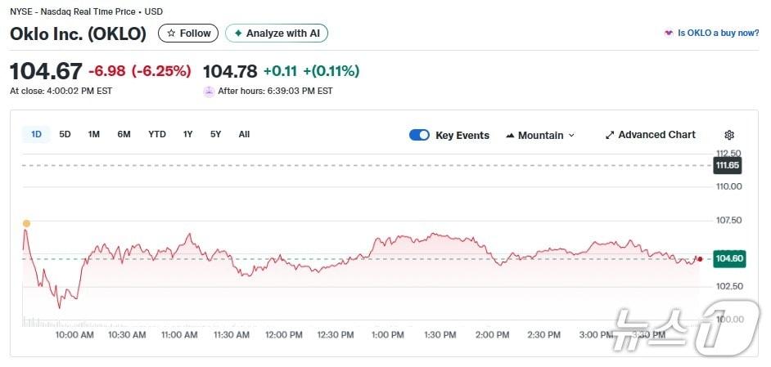The height and width of the screenshot is (367, 771).
Task: Click the Mountain chart type icon
Action: 510,136
